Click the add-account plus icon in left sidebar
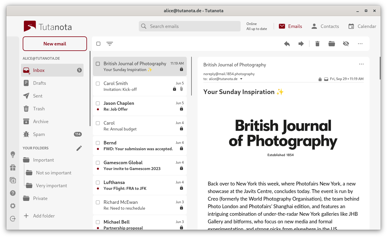 coord(13,180)
